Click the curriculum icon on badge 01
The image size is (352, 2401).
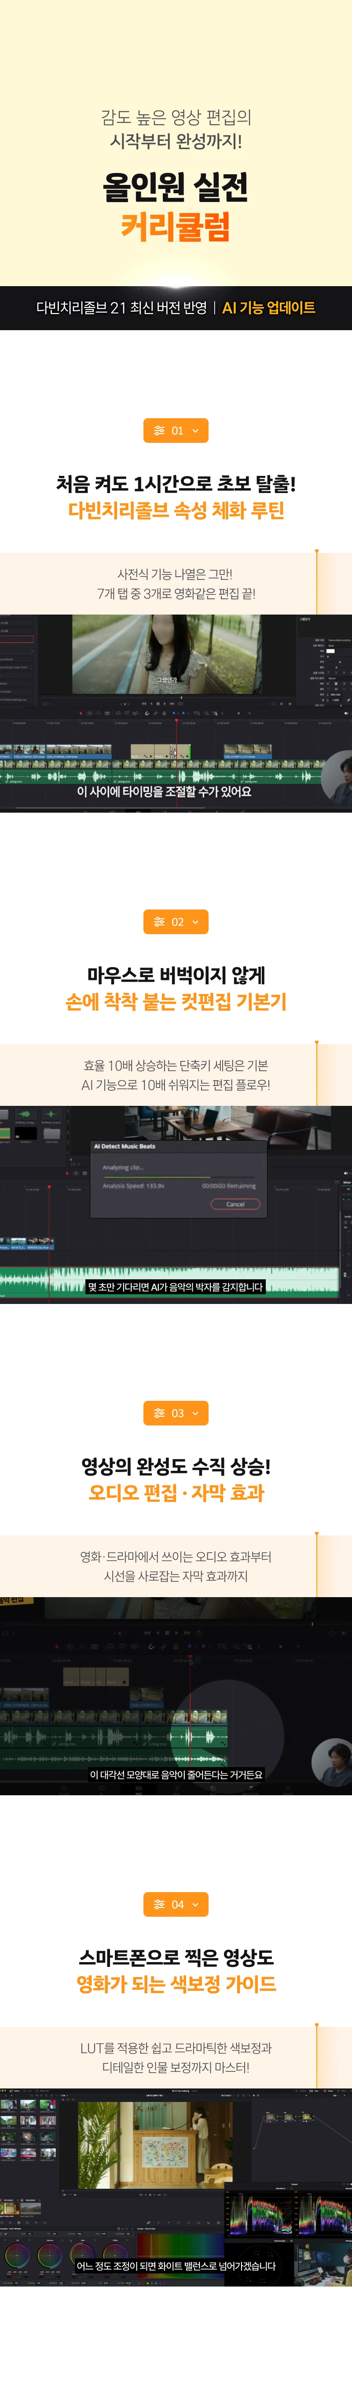(x=159, y=431)
